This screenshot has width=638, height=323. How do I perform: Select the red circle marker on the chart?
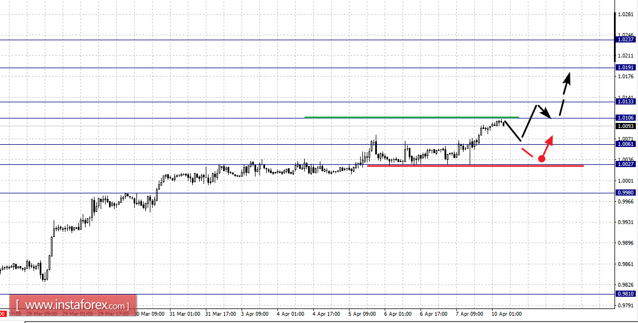click(x=542, y=159)
